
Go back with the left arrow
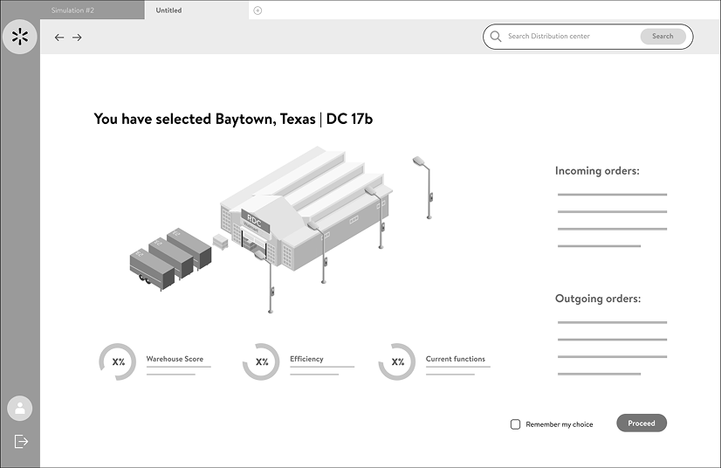tap(59, 38)
